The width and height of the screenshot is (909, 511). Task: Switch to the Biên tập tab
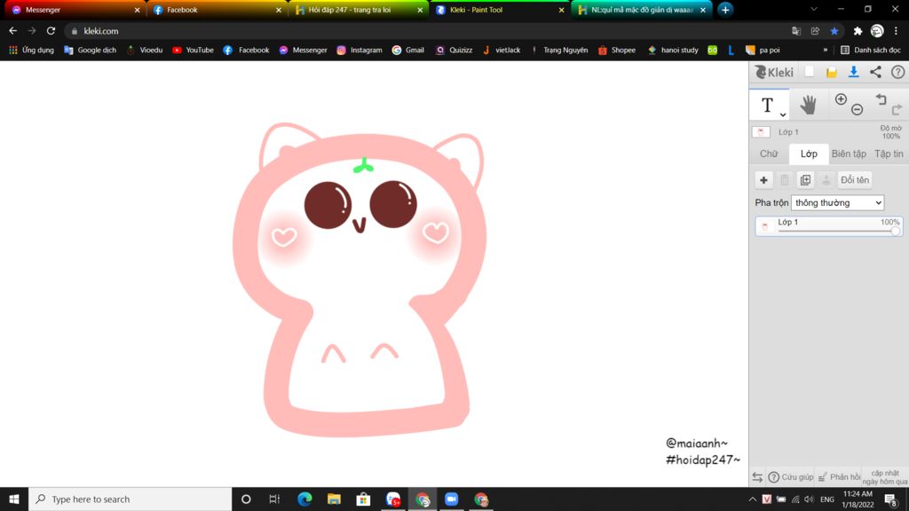(x=849, y=153)
